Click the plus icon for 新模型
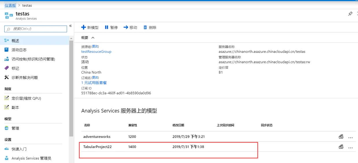 point(83,27)
